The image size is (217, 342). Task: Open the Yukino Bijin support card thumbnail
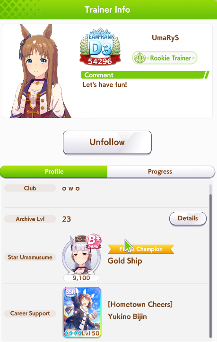click(82, 312)
